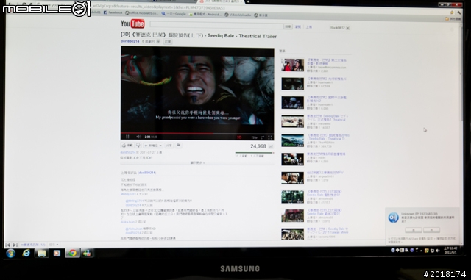This screenshot has height=280, width=471.
Task: Open the Google bookmark in bookmarks bar
Action: click(x=174, y=13)
